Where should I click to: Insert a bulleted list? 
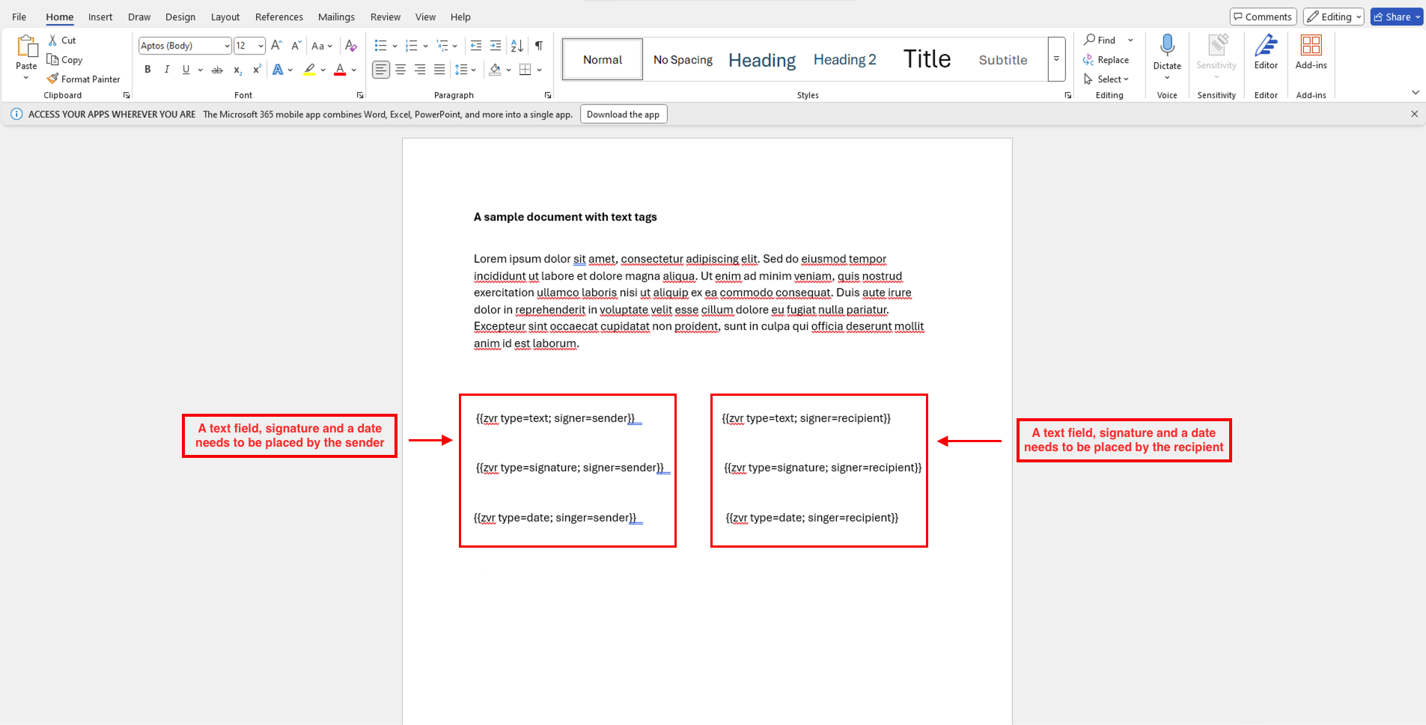tap(380, 46)
